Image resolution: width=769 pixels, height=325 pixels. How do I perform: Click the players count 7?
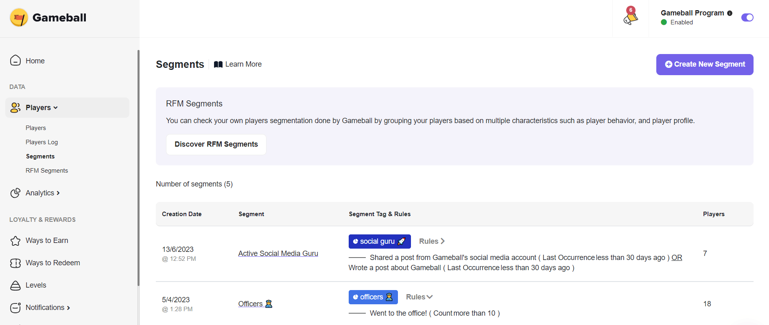coord(705,253)
